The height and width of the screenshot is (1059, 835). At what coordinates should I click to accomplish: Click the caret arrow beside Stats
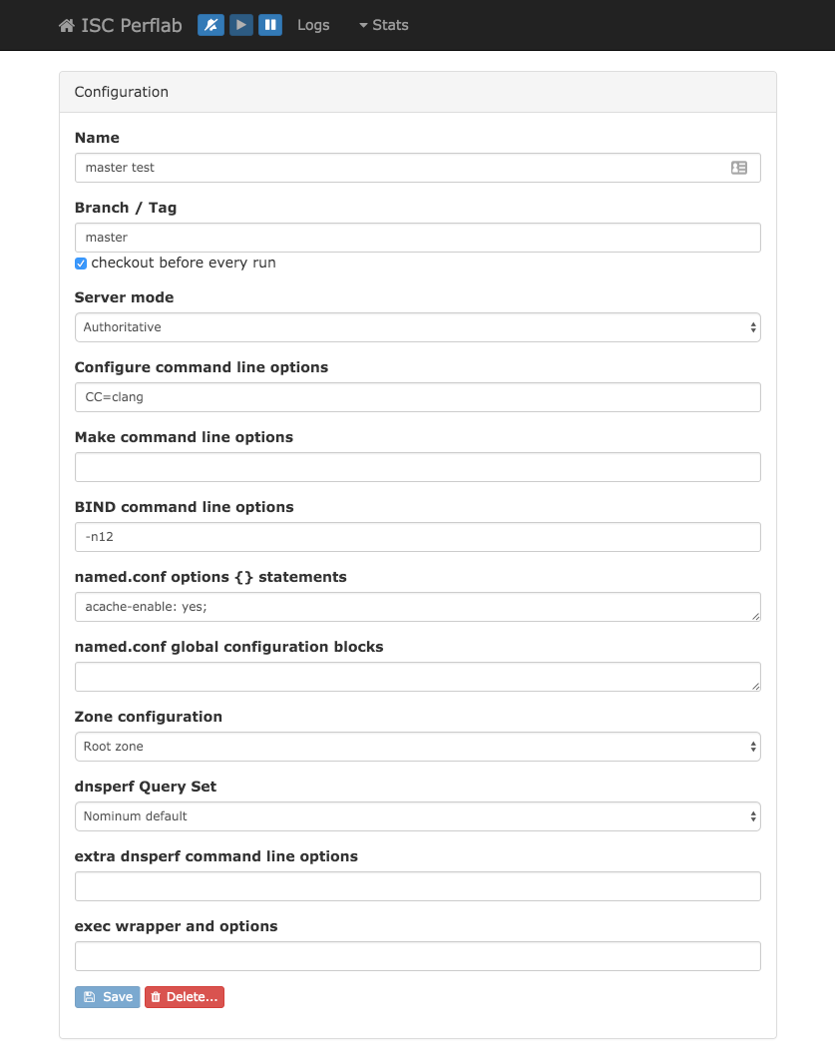click(x=363, y=26)
